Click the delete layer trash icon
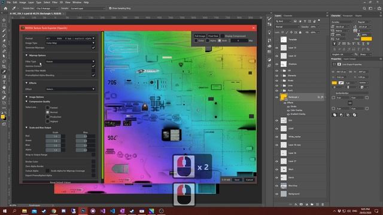Screen dimensions: 383x215 click(x=323, y=204)
